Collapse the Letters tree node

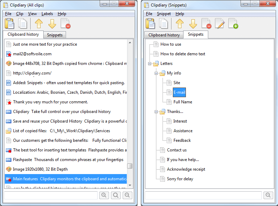click(149, 64)
